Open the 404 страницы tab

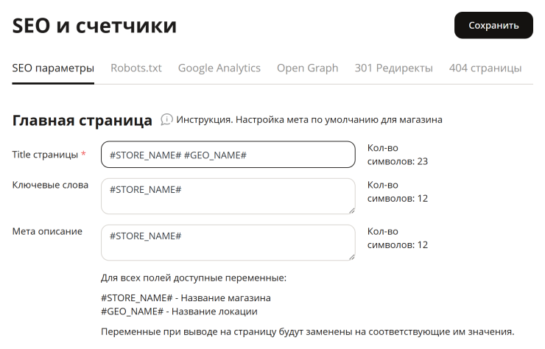[x=485, y=68]
